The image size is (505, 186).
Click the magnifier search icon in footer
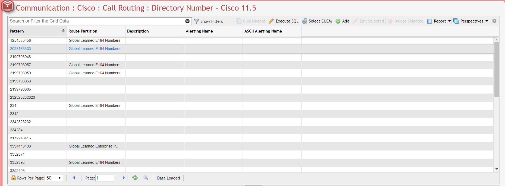pos(146,178)
